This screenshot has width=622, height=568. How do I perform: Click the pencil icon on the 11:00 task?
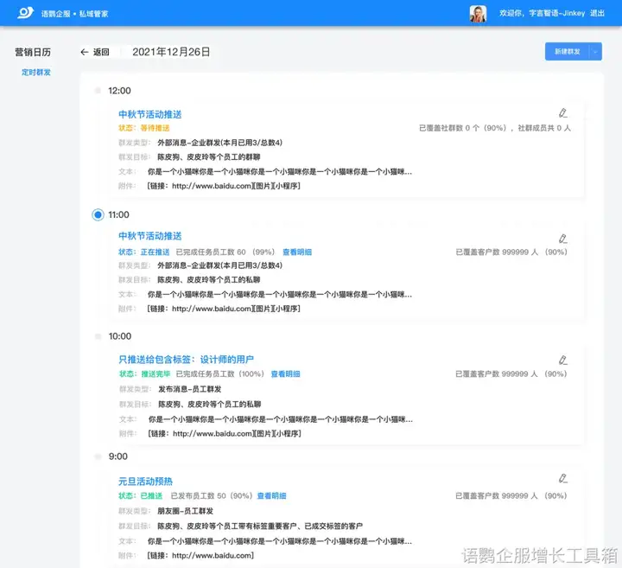click(x=563, y=239)
